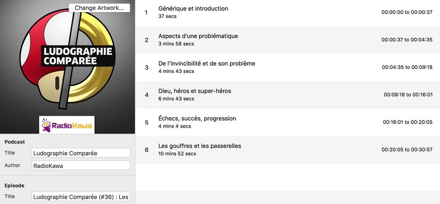Select chapter Les gouffres et les passerelles
This screenshot has height=204, width=440.
click(x=287, y=150)
